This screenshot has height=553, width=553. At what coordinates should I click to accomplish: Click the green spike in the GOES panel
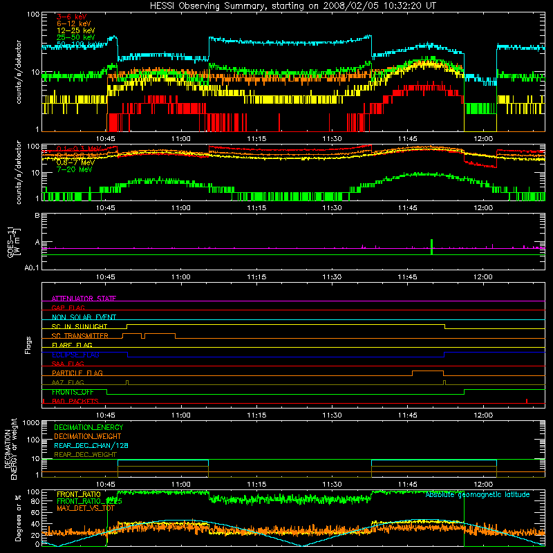click(431, 247)
